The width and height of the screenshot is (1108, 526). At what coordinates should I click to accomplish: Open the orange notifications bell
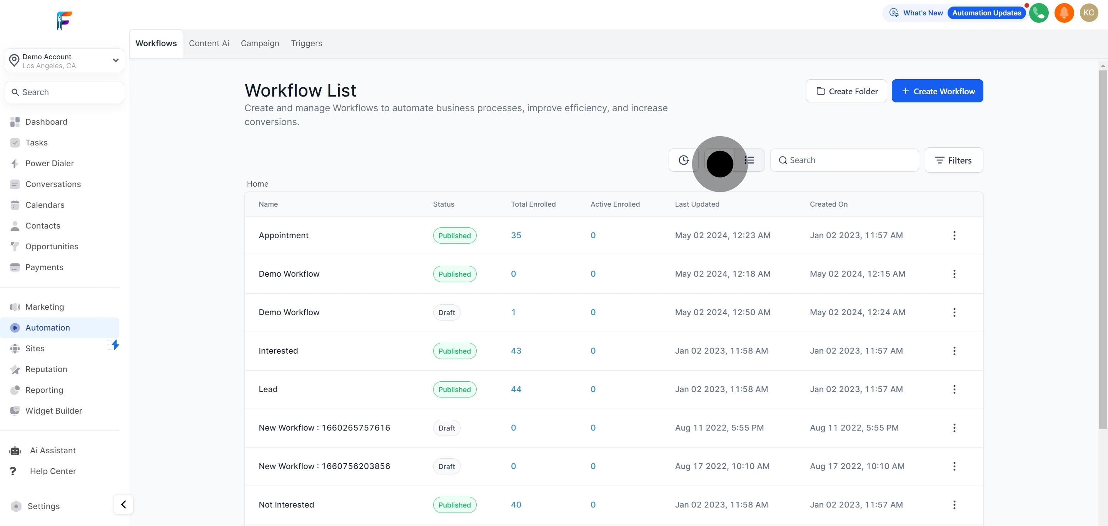1064,13
